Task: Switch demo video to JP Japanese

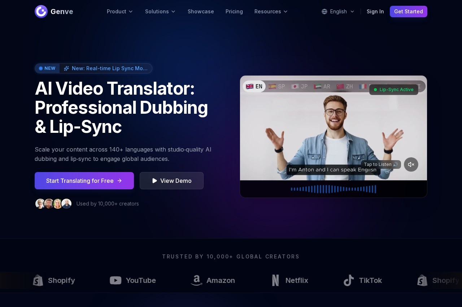Action: [300, 86]
